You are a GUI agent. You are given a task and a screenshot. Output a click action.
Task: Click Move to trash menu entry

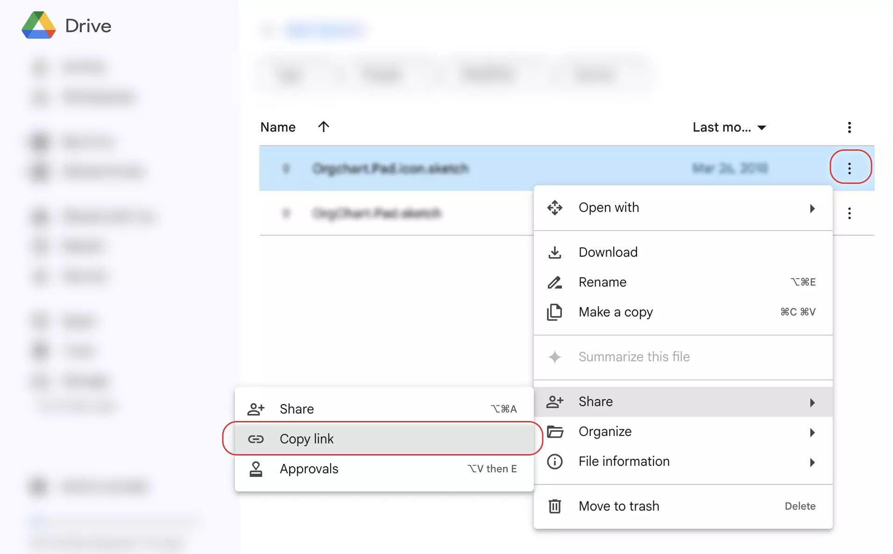pos(619,506)
